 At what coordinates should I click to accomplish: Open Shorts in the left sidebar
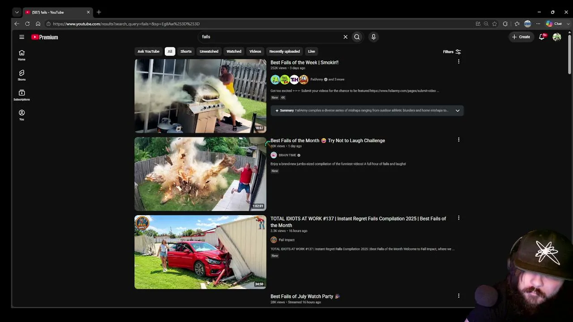coord(21,75)
